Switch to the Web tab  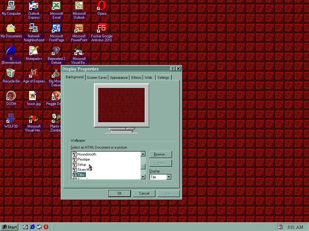[x=148, y=78]
